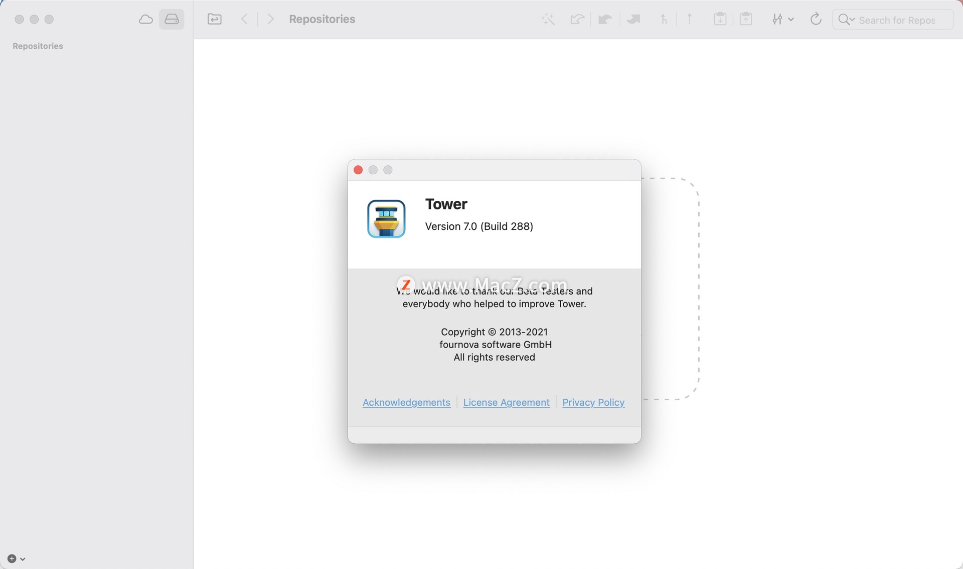Click the Fetch toolbar icon
Screen dimensions: 963x569
577,20
